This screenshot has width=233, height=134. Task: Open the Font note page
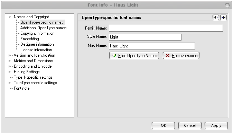22,88
